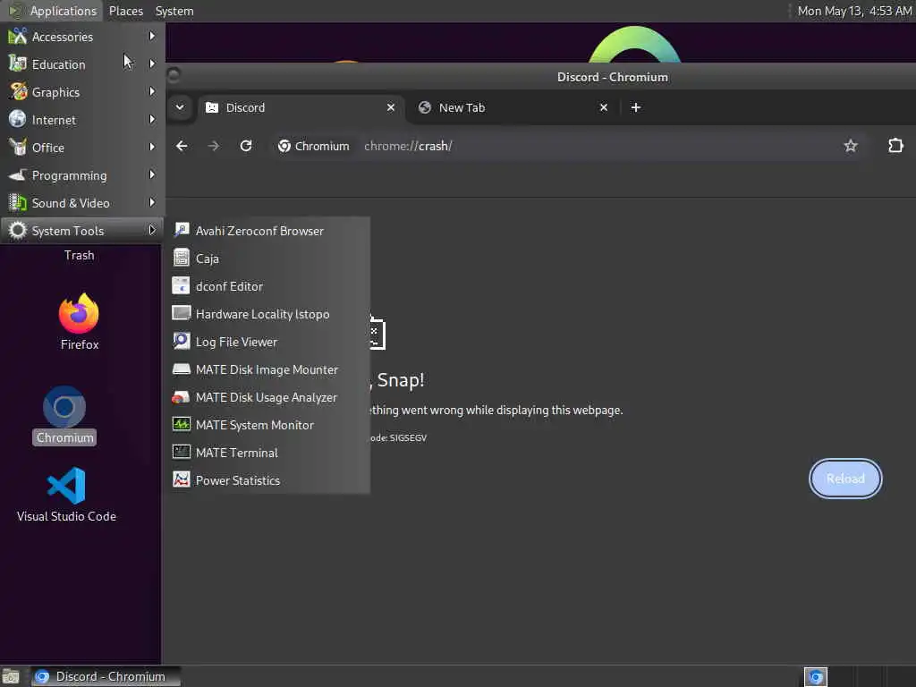Expand the Office submenu
This screenshot has height=687, width=916.
click(82, 148)
